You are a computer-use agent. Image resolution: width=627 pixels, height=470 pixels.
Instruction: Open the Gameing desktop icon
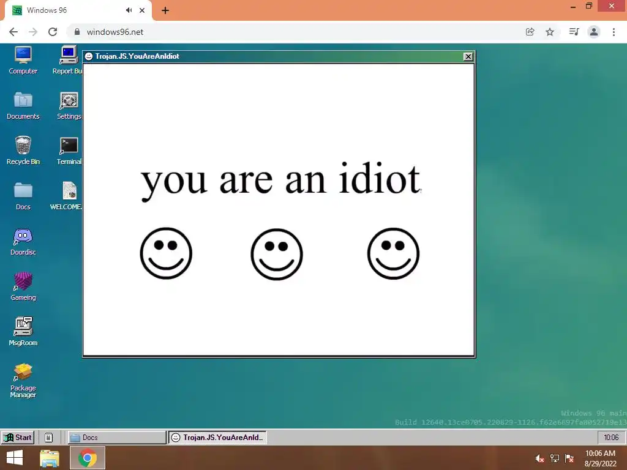coord(23,286)
